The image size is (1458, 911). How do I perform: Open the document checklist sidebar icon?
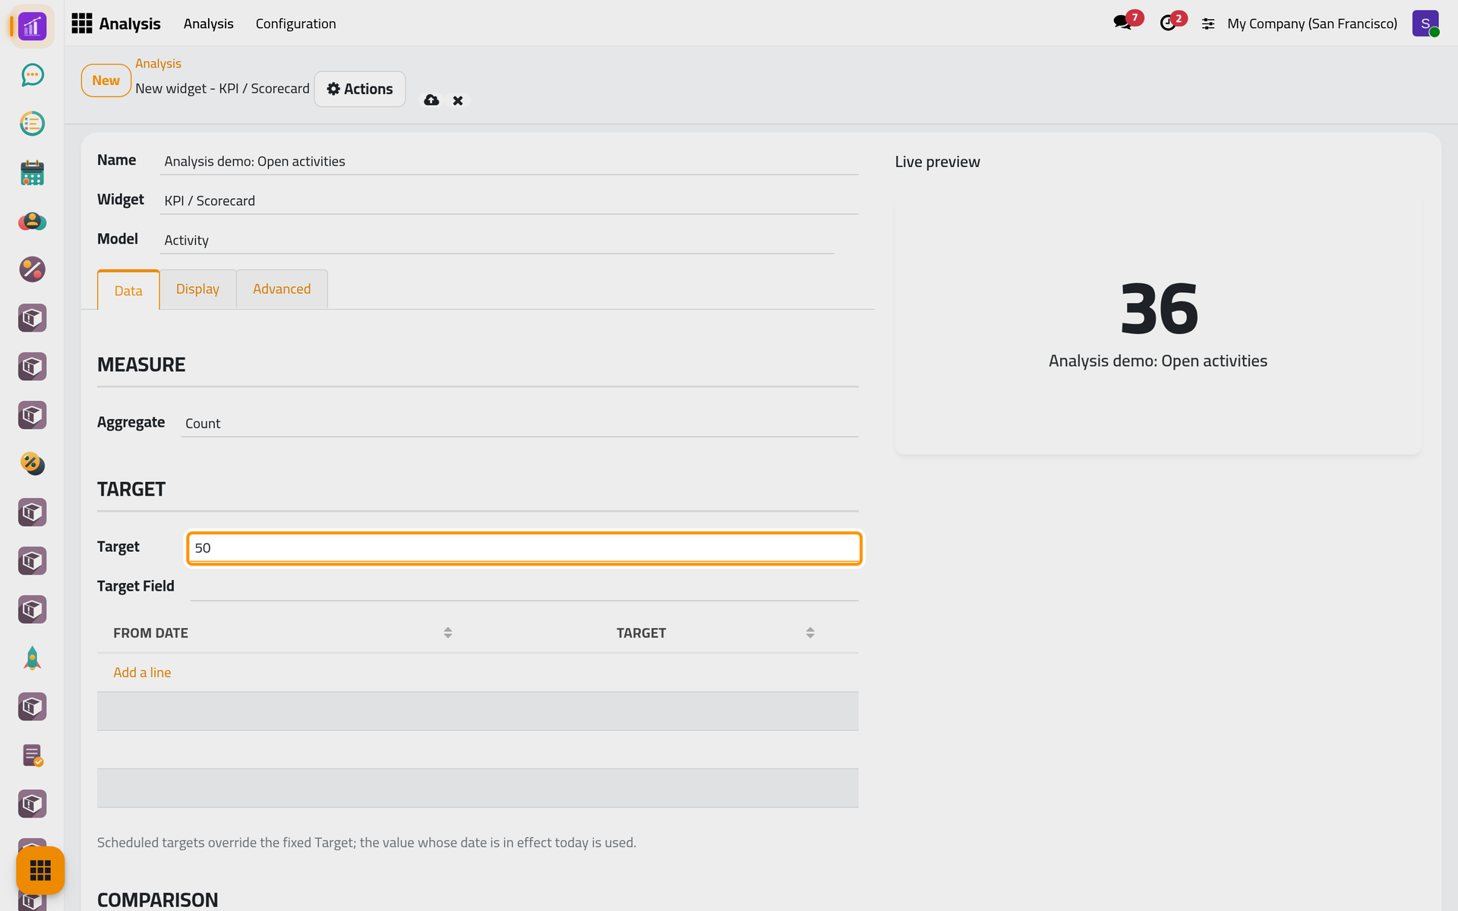32,755
